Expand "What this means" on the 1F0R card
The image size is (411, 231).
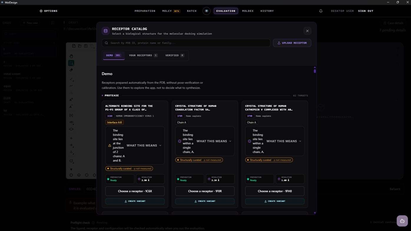(x=214, y=141)
